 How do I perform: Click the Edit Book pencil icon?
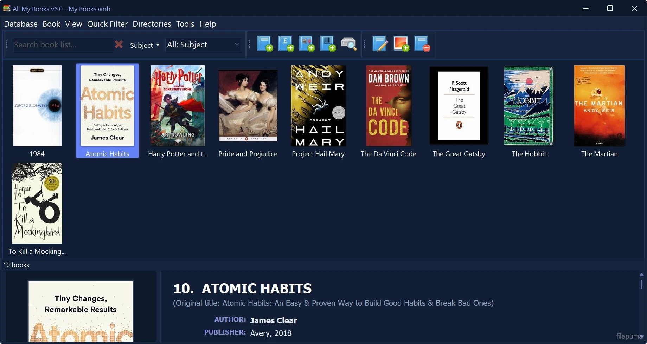[380, 44]
